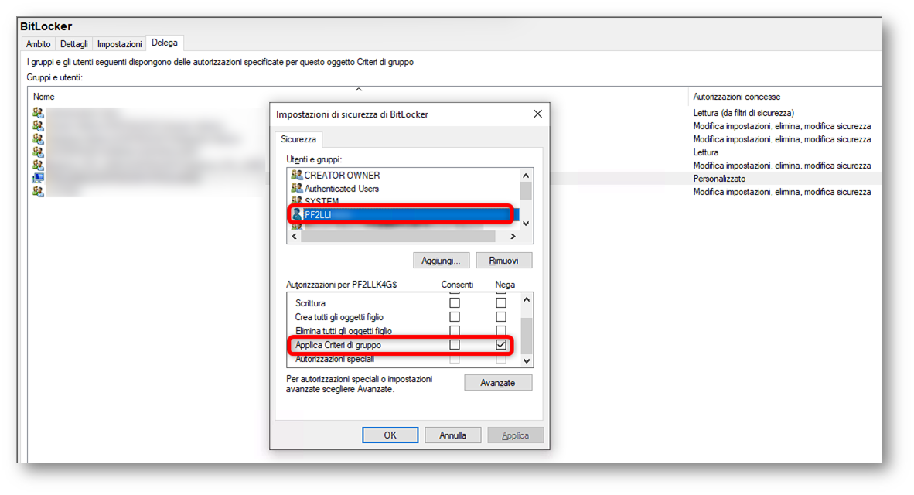Switch to the Ambito tab
Viewport: 914px width, 495px height.
coord(39,44)
